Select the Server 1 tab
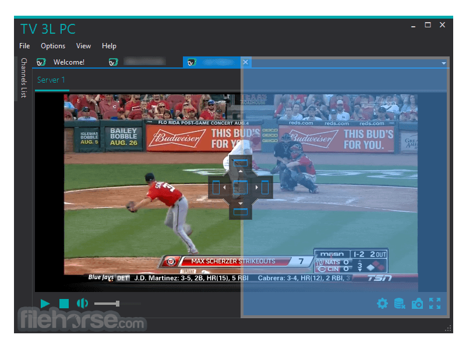The image size is (466, 349). (51, 80)
